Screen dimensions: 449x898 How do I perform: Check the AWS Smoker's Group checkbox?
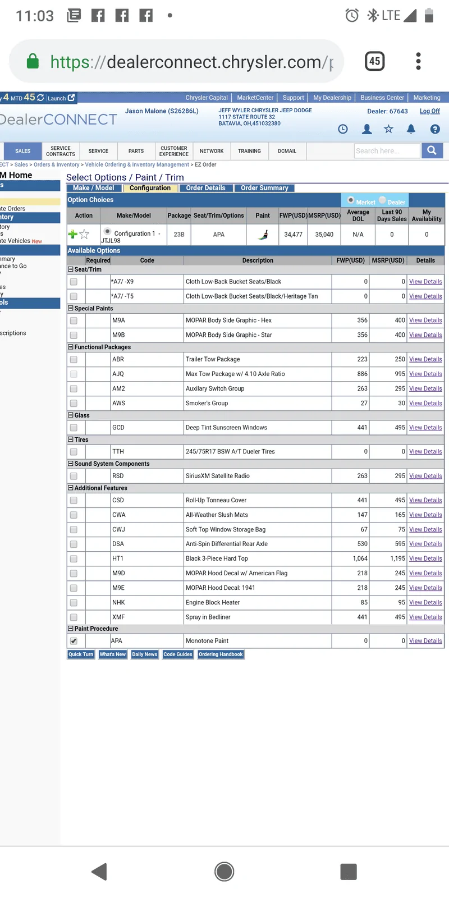point(74,403)
